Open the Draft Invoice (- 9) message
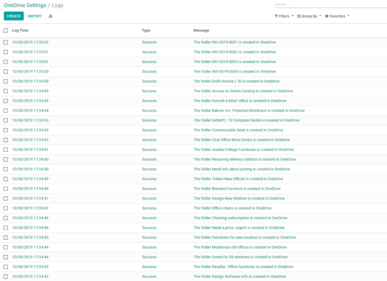Screen dimensions: 387x281 pos(236,81)
